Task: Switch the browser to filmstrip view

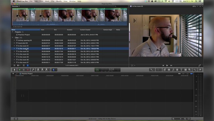Action: tap(23, 66)
